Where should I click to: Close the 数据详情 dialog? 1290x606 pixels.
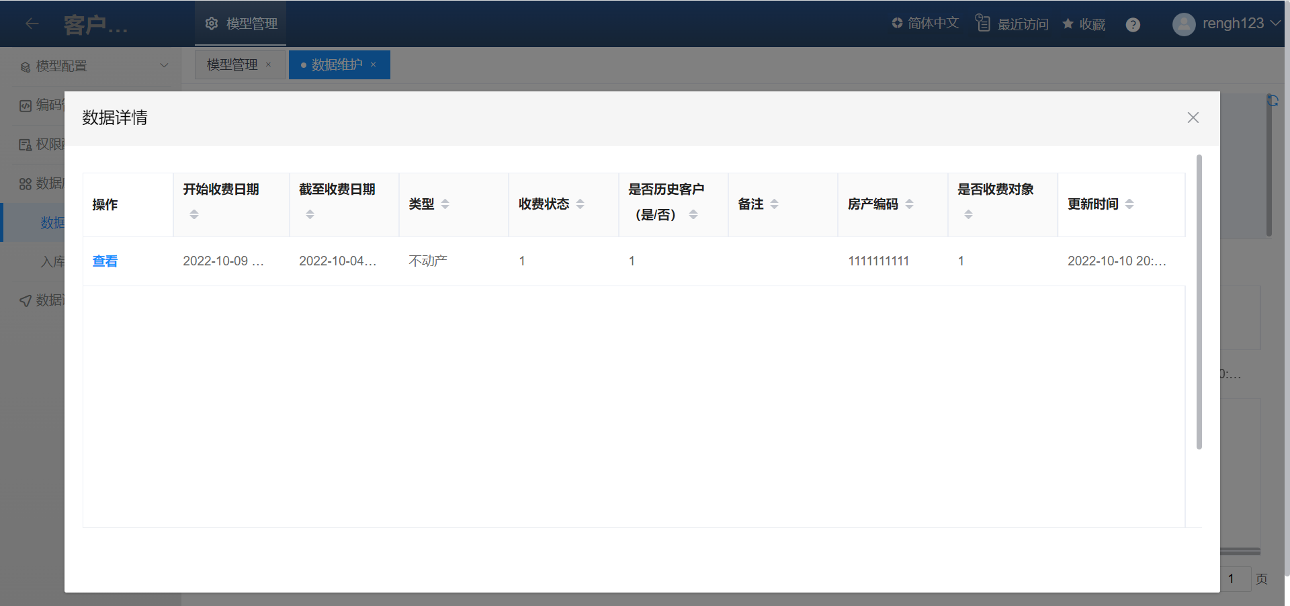(1193, 118)
